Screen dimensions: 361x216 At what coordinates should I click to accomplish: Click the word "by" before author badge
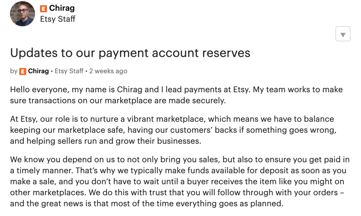14,71
